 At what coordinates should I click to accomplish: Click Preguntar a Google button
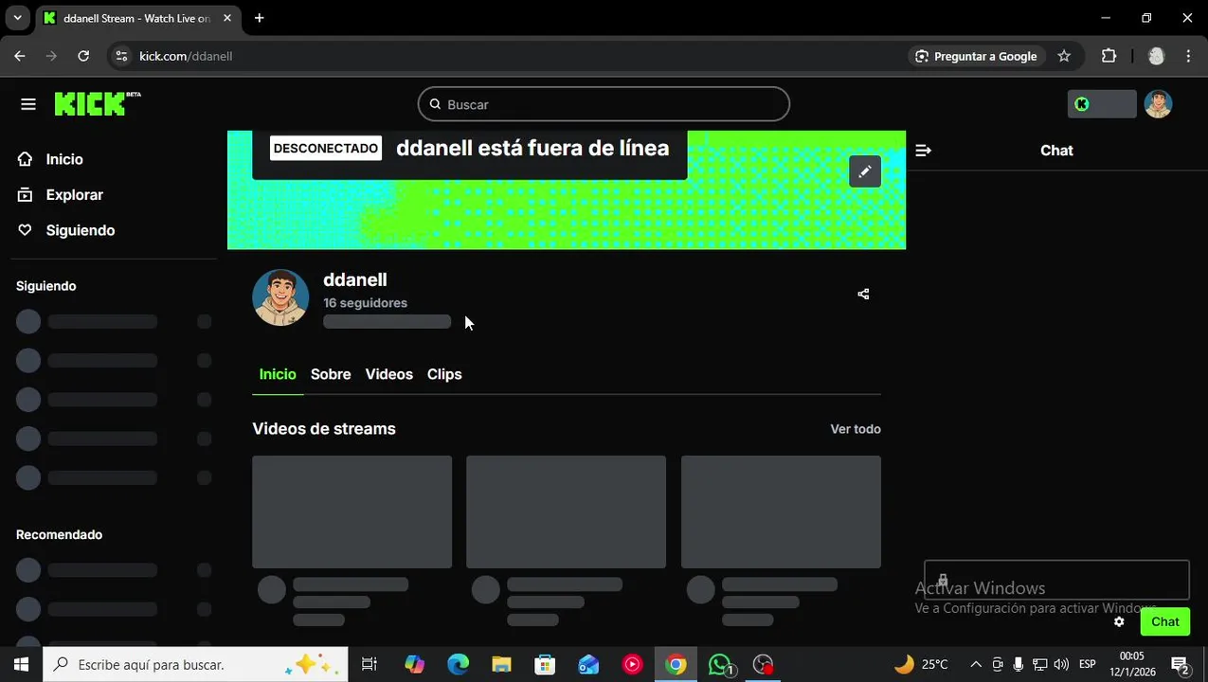coord(977,56)
